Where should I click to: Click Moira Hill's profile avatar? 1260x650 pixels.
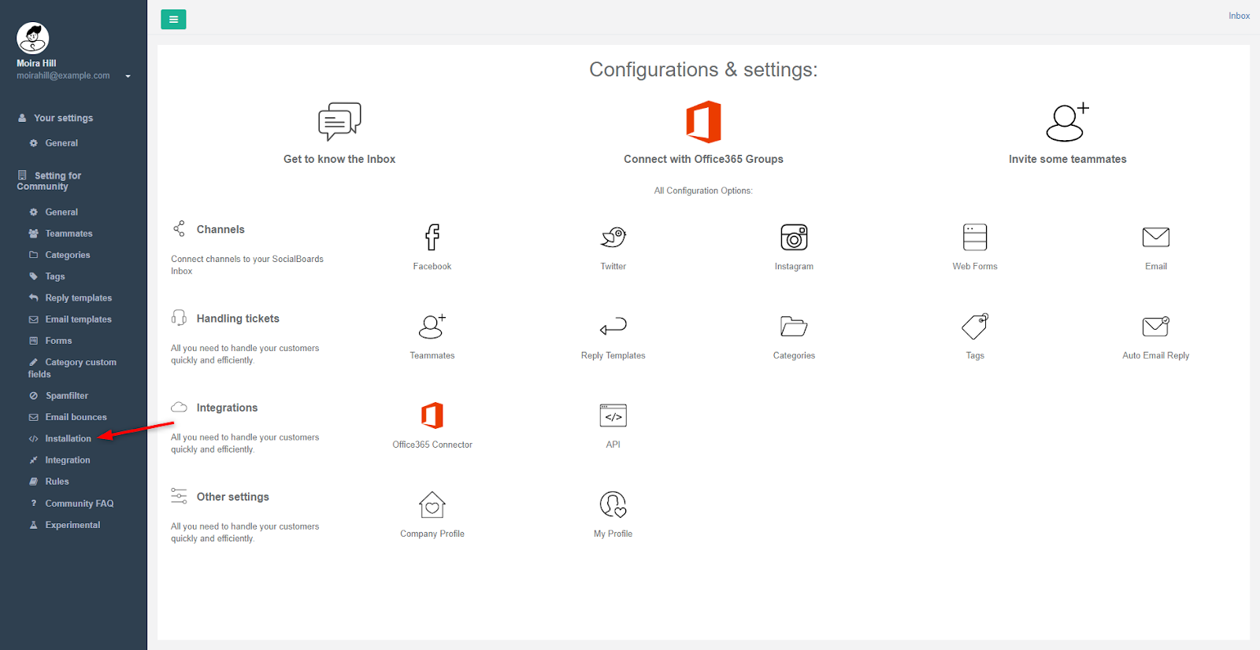(x=33, y=38)
